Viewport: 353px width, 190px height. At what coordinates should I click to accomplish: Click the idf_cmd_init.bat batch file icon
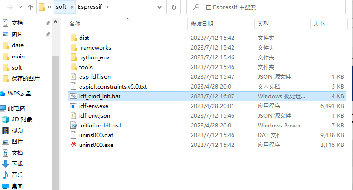[73, 96]
